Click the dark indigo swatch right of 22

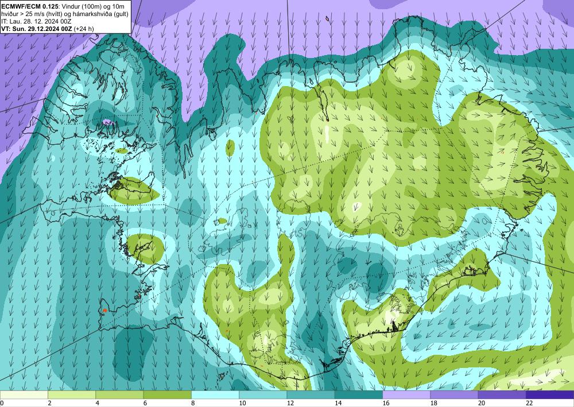tap(550, 395)
